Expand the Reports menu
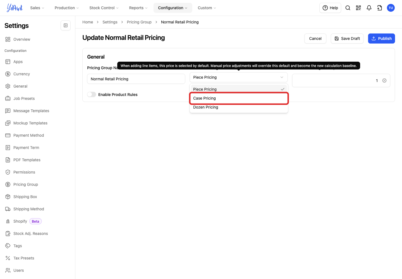Image resolution: width=402 pixels, height=279 pixels. [x=138, y=8]
